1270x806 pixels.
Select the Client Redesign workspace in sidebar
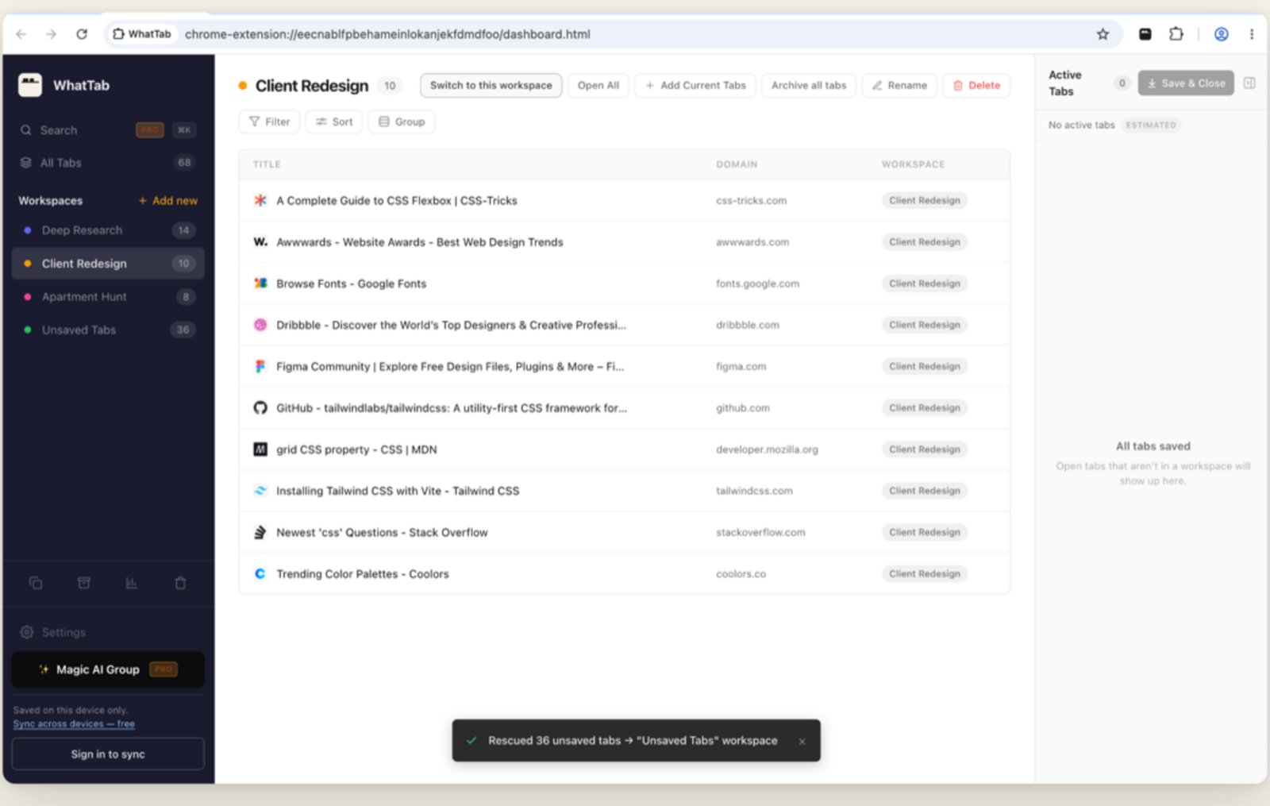tap(108, 264)
